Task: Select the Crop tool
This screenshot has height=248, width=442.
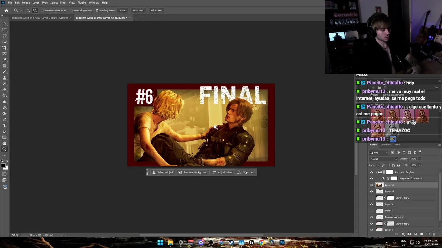Action: click(x=4, y=48)
